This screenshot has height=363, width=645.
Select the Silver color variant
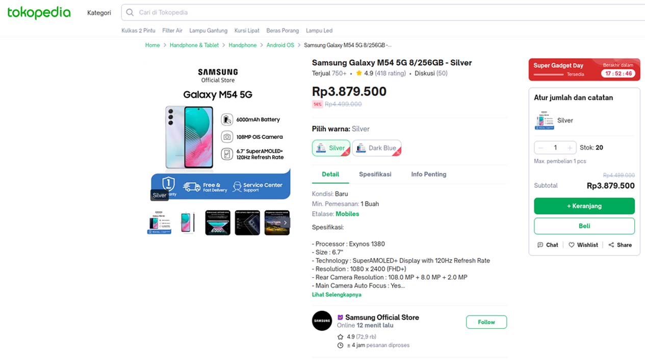coord(330,148)
